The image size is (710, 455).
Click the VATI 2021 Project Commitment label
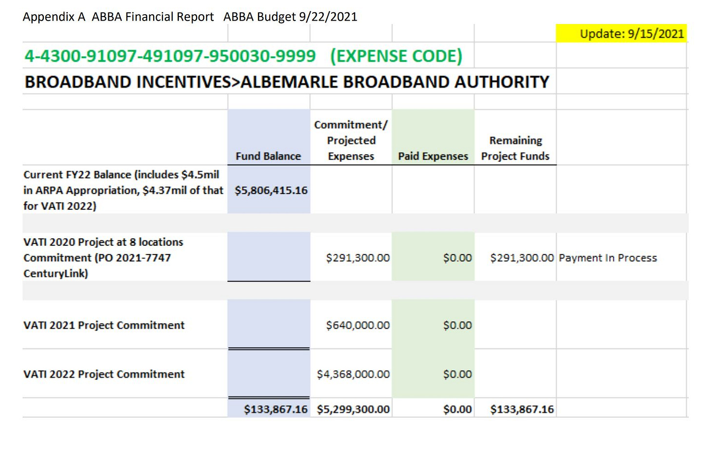pos(104,325)
